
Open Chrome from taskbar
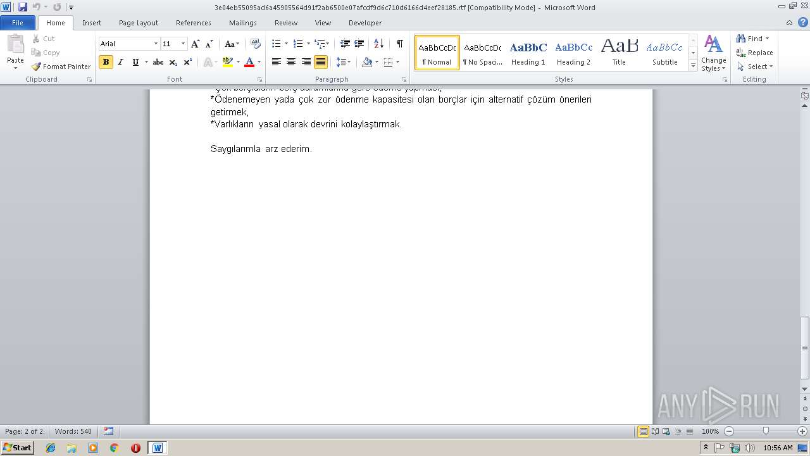click(115, 448)
